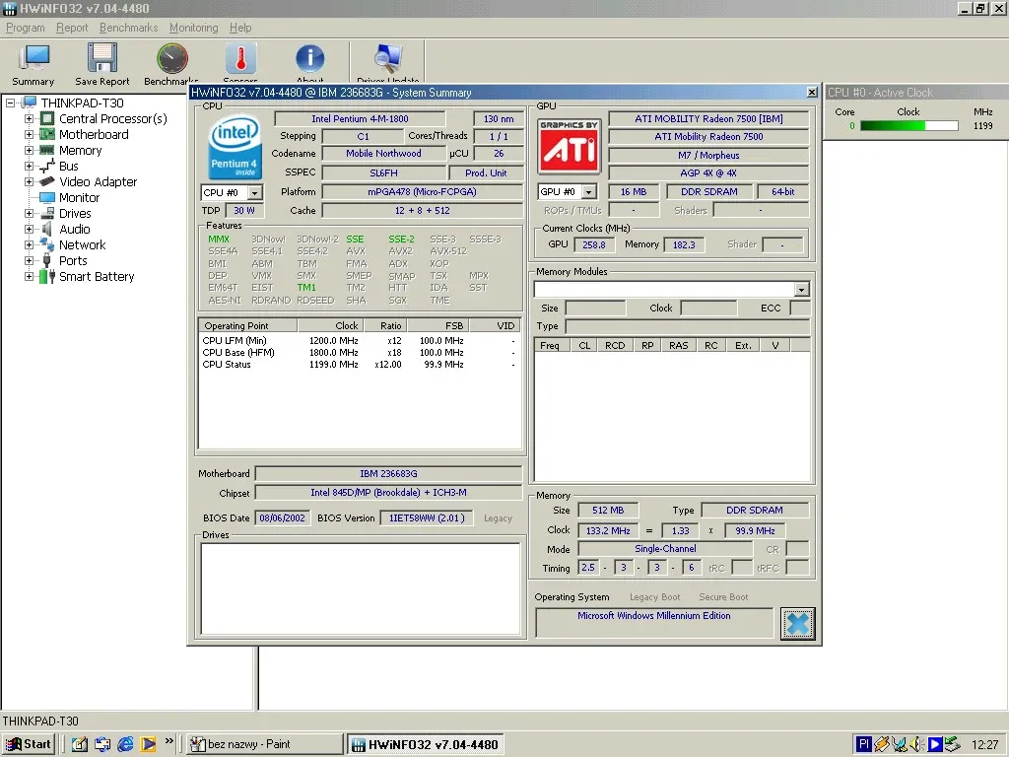Screen dimensions: 1009x757
Task: Open Sensors thermometer icon
Action: click(x=240, y=58)
